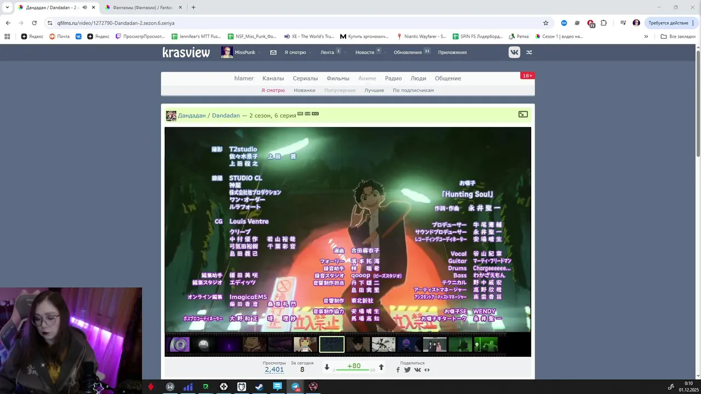The height and width of the screenshot is (394, 701).
Task: Click the krasview site logo
Action: pos(186,53)
